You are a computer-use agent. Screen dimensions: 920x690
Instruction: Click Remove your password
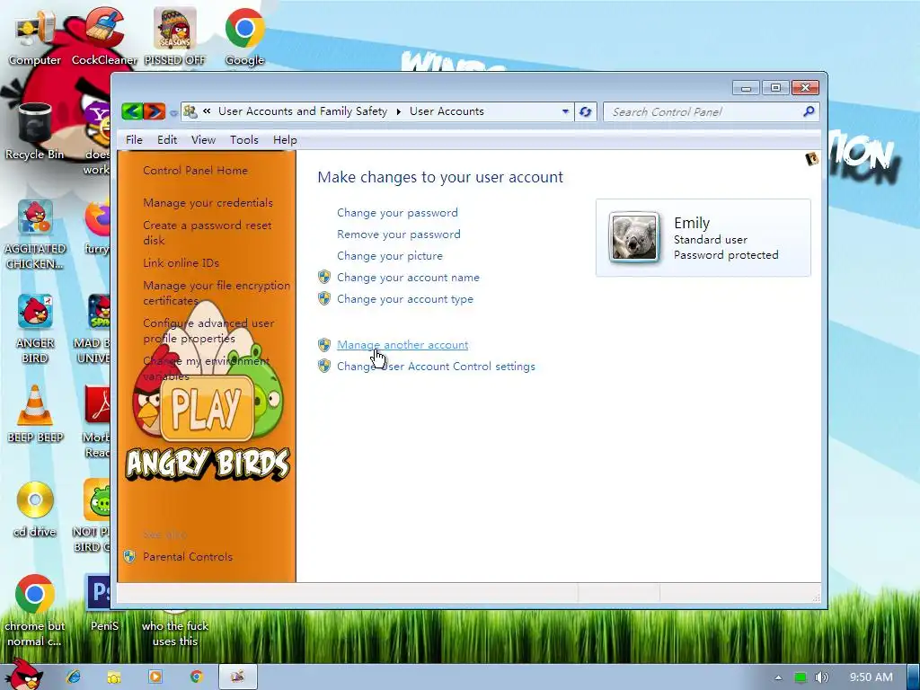coord(398,234)
